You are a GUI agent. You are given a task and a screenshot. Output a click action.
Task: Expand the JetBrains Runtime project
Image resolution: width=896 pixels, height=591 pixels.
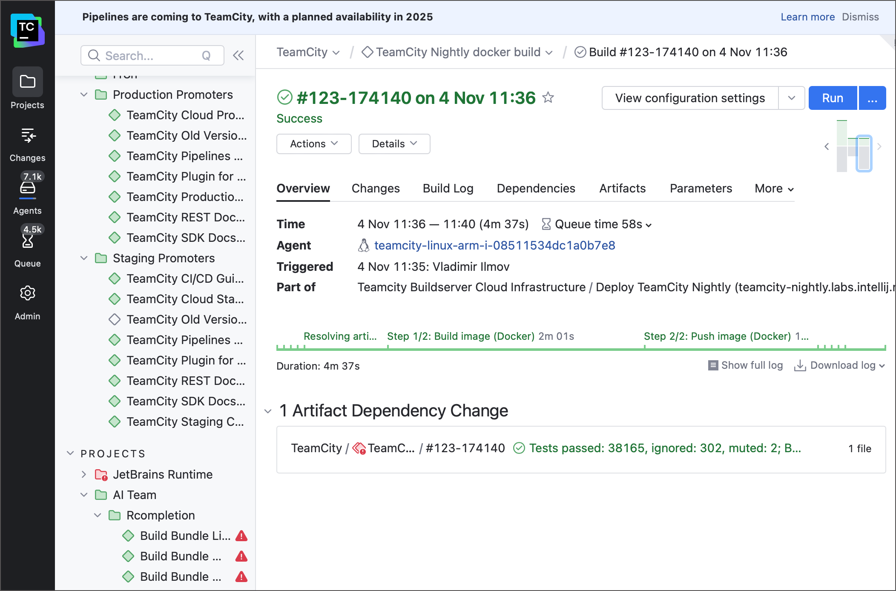[x=84, y=474]
